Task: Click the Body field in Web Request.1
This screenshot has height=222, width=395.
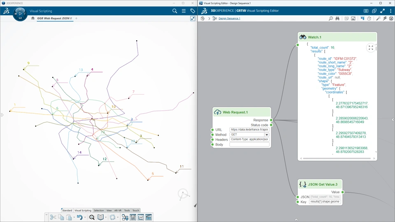Action: pyautogui.click(x=249, y=144)
